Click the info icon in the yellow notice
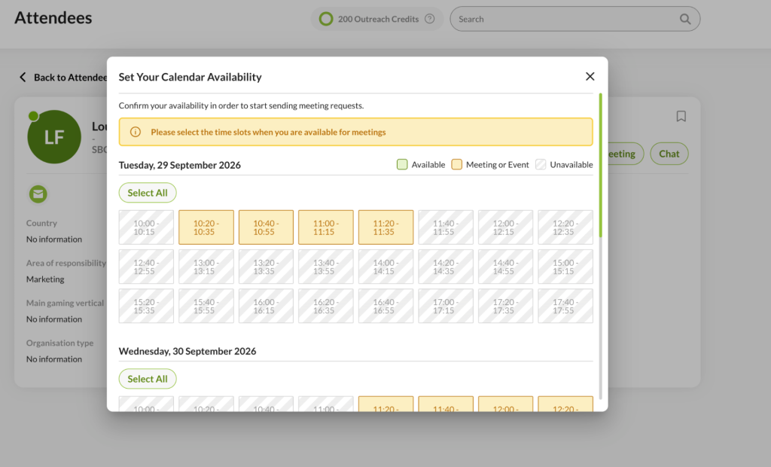Image resolution: width=771 pixels, height=467 pixels. (x=136, y=132)
